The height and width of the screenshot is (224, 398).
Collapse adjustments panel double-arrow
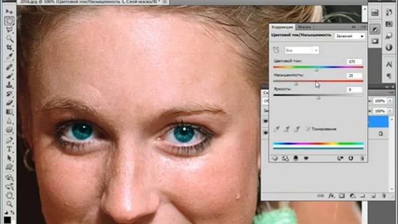354,27
